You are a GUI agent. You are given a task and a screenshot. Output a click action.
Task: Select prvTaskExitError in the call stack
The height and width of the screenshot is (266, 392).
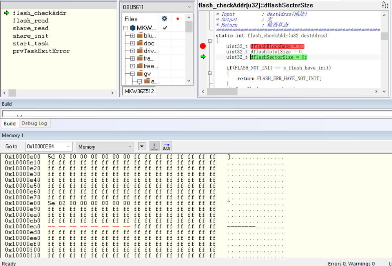(x=41, y=51)
